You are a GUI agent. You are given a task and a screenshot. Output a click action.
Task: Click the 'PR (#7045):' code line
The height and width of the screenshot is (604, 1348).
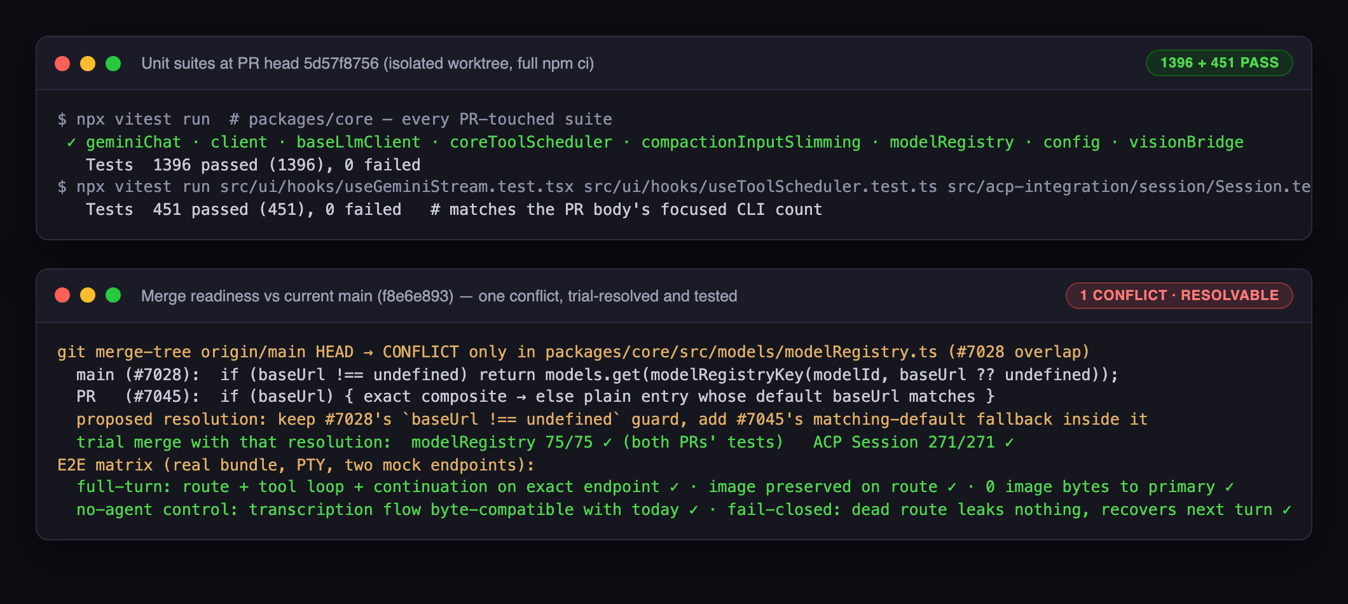(x=535, y=397)
